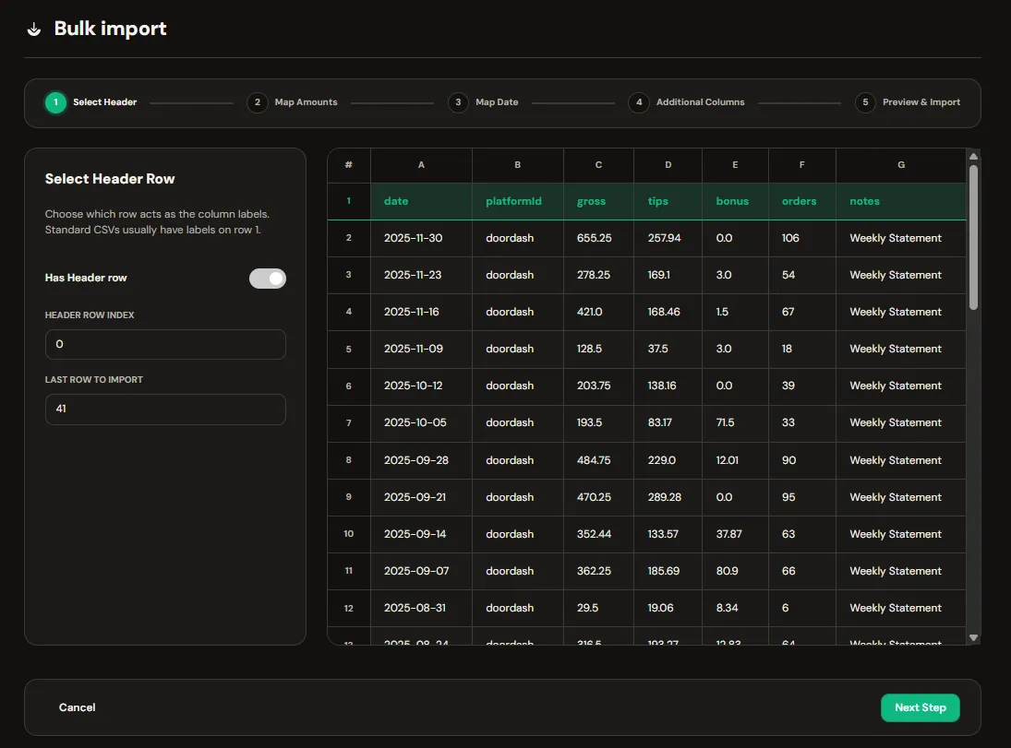Click the tips value 83.17
Image resolution: width=1011 pixels, height=748 pixels.
(x=668, y=422)
